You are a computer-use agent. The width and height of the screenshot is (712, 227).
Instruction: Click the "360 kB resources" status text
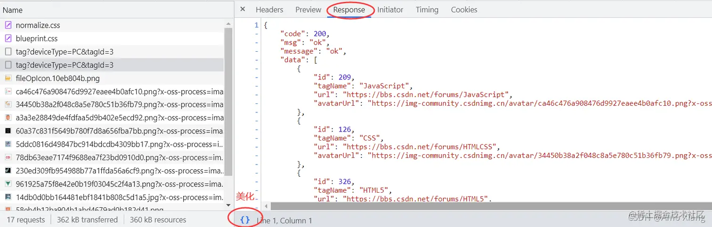158,219
